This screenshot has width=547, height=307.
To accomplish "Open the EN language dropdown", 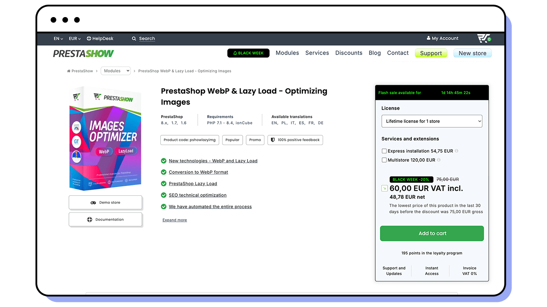I will point(58,38).
